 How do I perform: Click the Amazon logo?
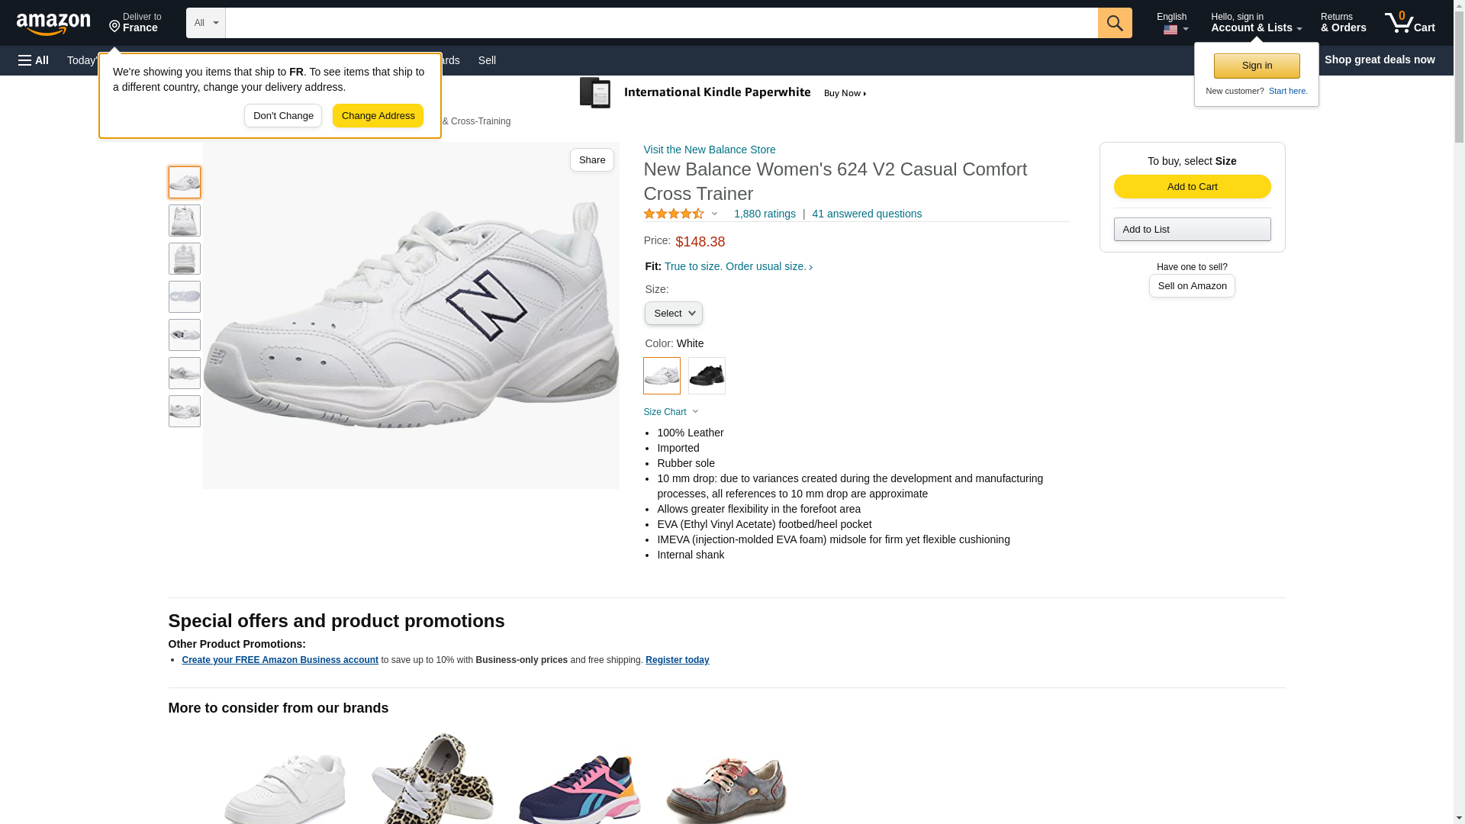[53, 24]
